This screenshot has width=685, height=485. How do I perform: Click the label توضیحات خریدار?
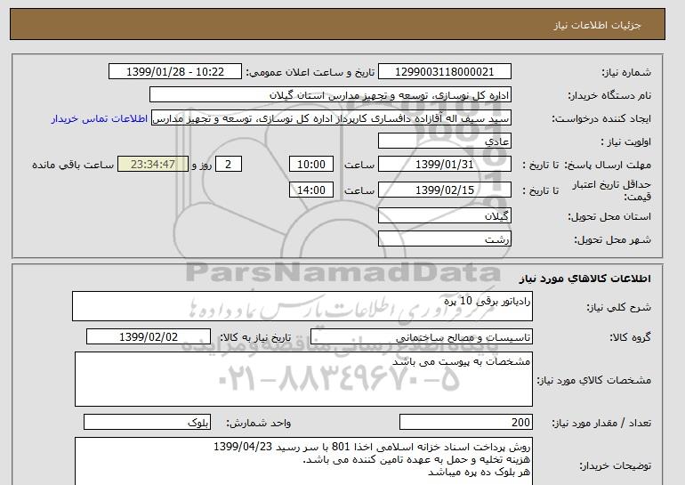tap(616, 465)
